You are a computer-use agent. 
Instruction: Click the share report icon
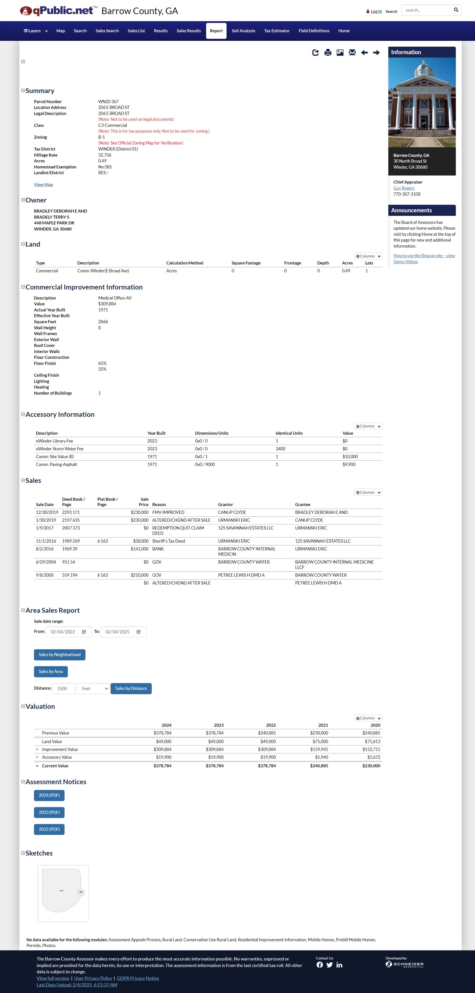(x=315, y=52)
